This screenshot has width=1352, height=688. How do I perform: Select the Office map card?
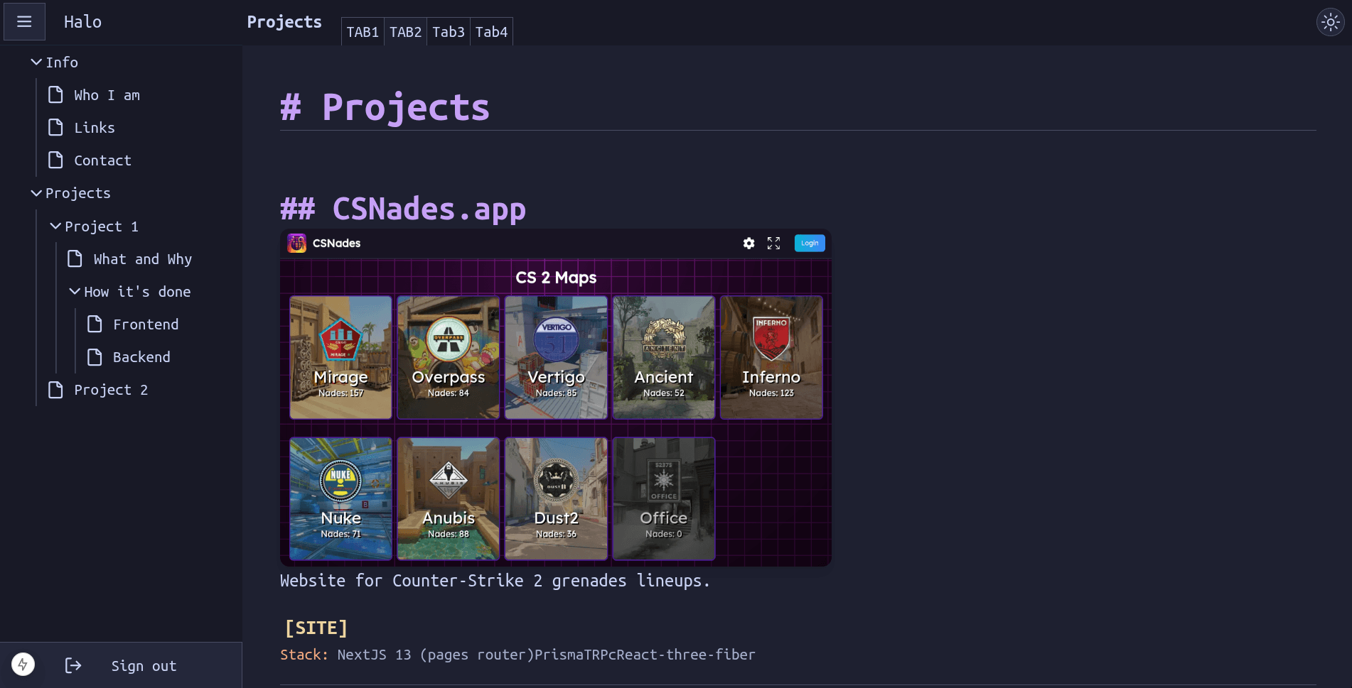664,498
